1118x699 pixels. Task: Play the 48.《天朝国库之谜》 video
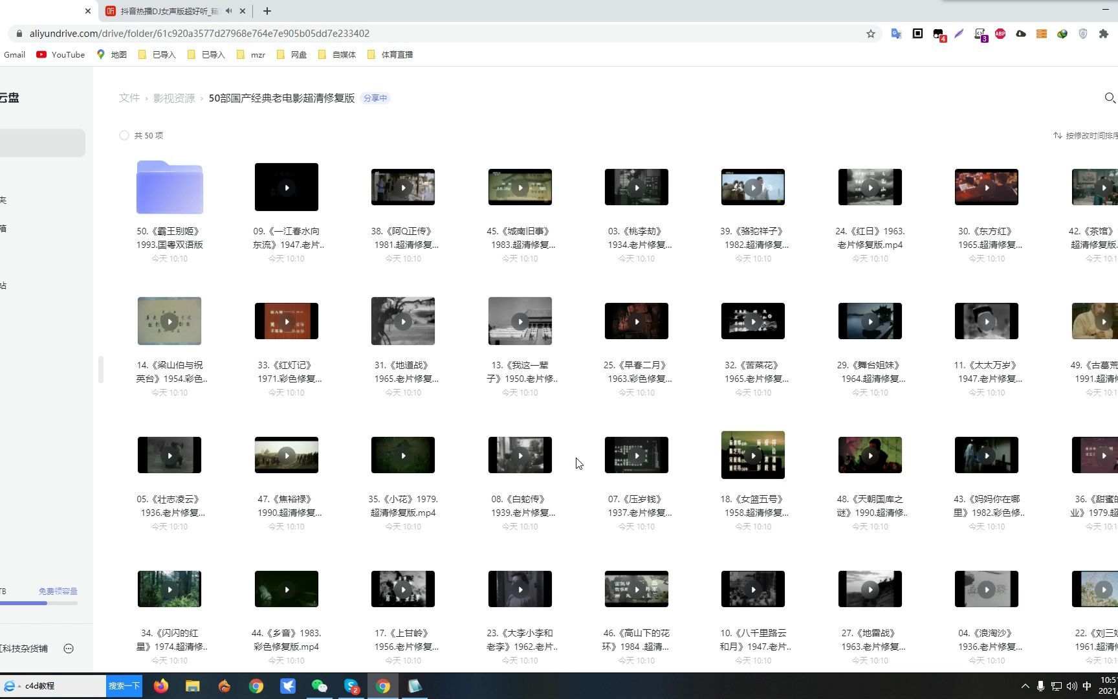tap(870, 455)
